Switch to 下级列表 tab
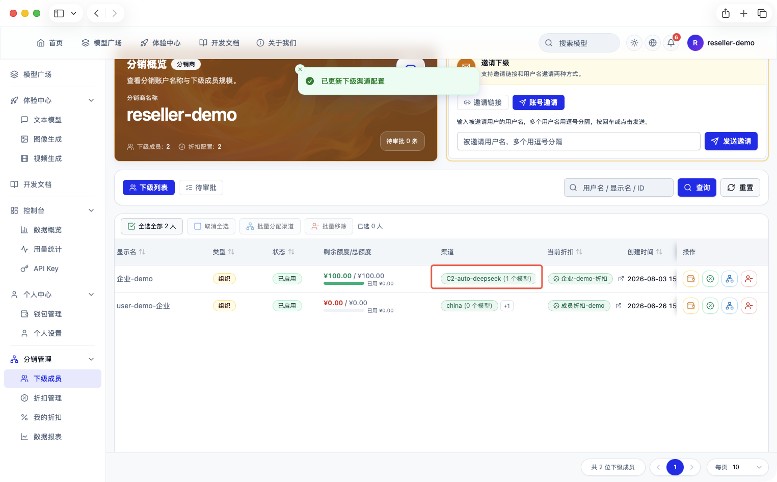This screenshot has width=777, height=482. pos(149,188)
